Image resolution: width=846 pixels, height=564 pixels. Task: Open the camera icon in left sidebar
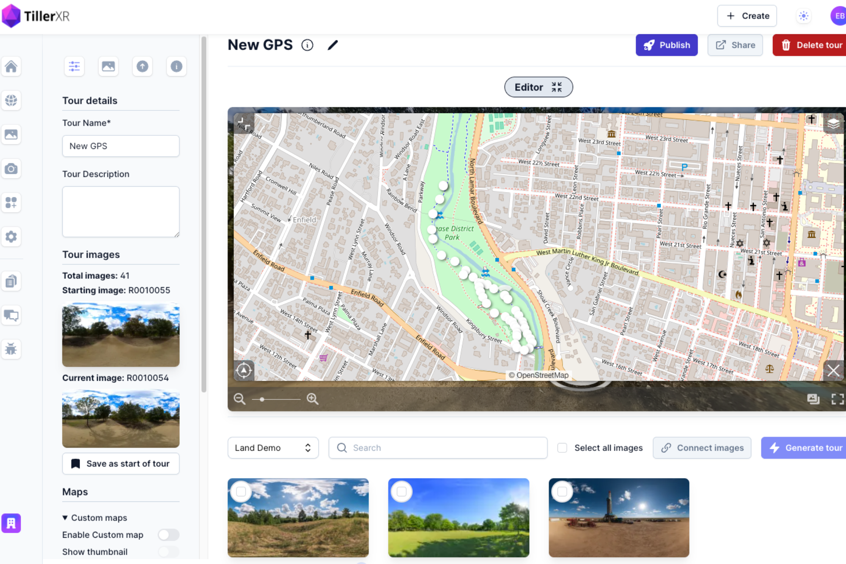11,169
